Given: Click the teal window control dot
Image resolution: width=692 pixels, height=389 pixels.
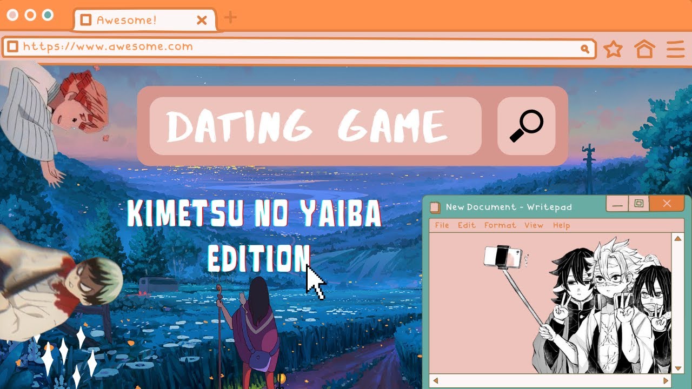Looking at the screenshot, I should coord(48,15).
